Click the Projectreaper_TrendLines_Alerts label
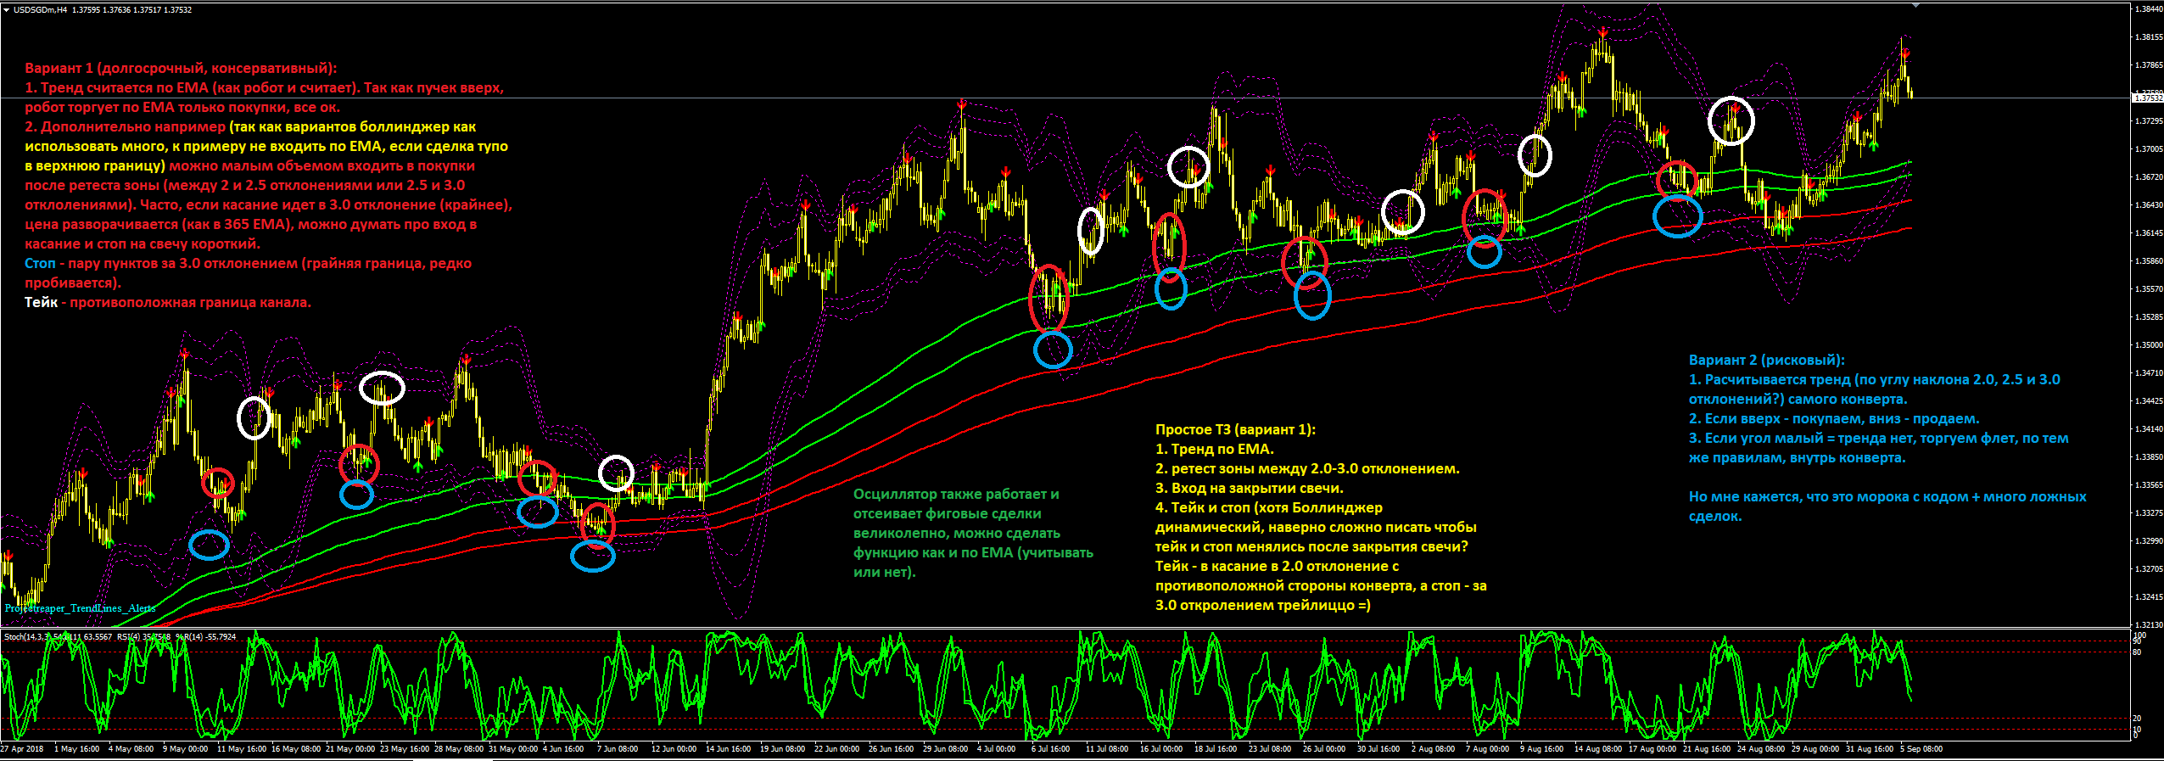Viewport: 2164px width, 761px height. click(81, 608)
